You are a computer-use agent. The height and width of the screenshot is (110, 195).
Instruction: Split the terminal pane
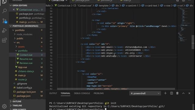(172, 93)
